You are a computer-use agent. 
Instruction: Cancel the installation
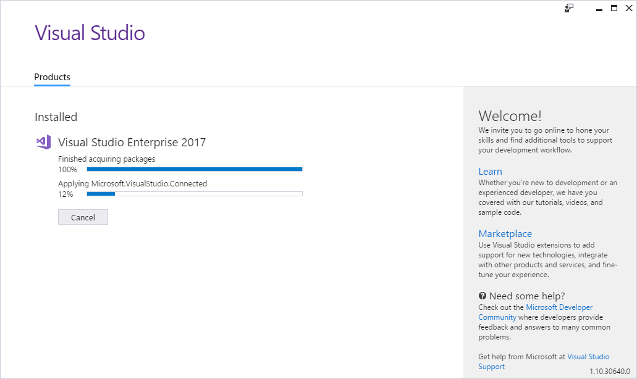click(83, 217)
